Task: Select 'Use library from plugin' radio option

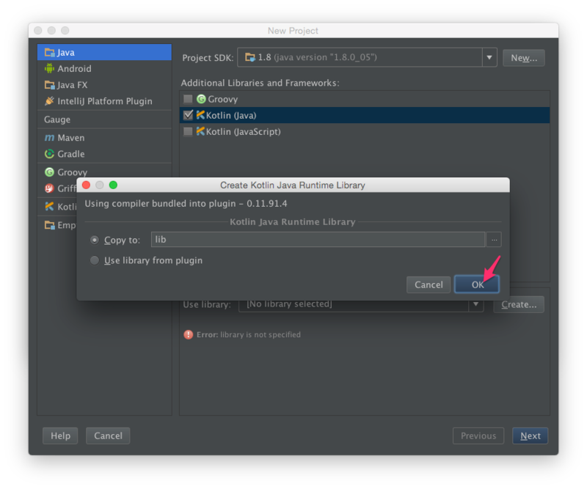Action: coord(95,260)
